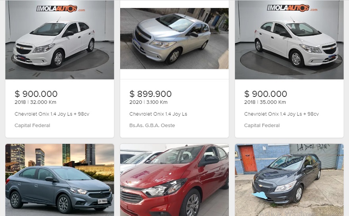Click the 2018 | 32.000 Km details

pyautogui.click(x=35, y=102)
